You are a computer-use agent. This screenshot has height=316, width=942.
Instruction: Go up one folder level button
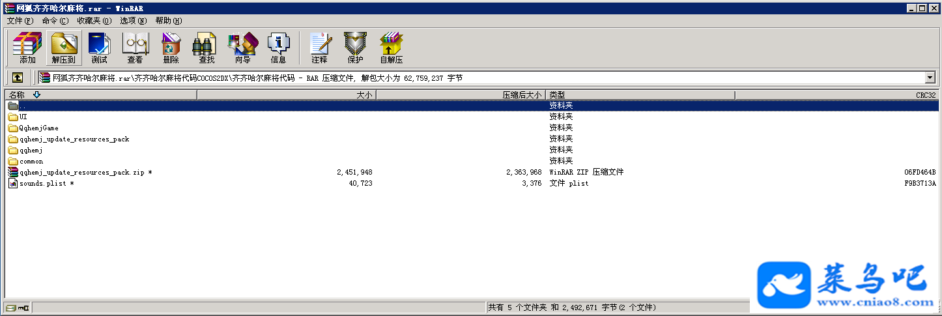pyautogui.click(x=18, y=78)
